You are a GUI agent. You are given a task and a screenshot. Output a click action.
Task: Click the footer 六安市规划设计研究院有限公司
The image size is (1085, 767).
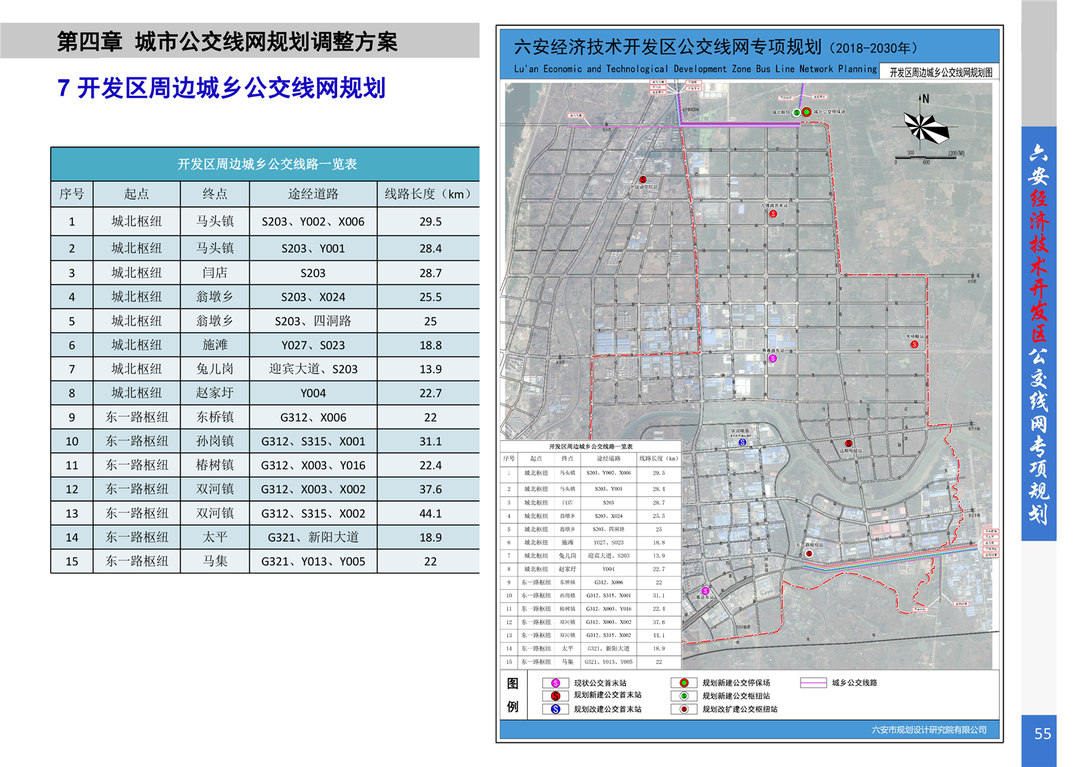(929, 730)
